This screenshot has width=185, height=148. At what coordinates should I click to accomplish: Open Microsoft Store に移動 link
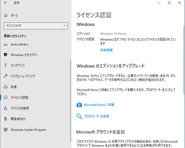99,105
